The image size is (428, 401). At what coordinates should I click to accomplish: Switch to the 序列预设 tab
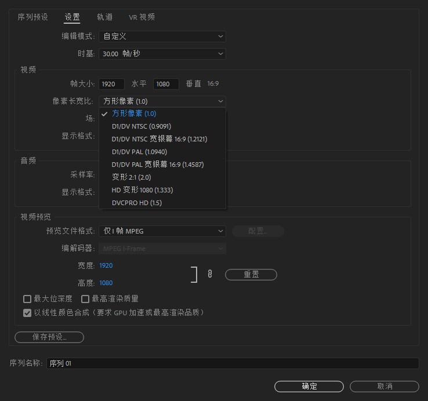click(x=32, y=17)
